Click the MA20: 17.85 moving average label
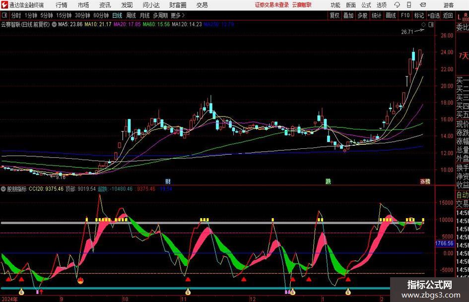The image size is (469, 302). coord(127,24)
